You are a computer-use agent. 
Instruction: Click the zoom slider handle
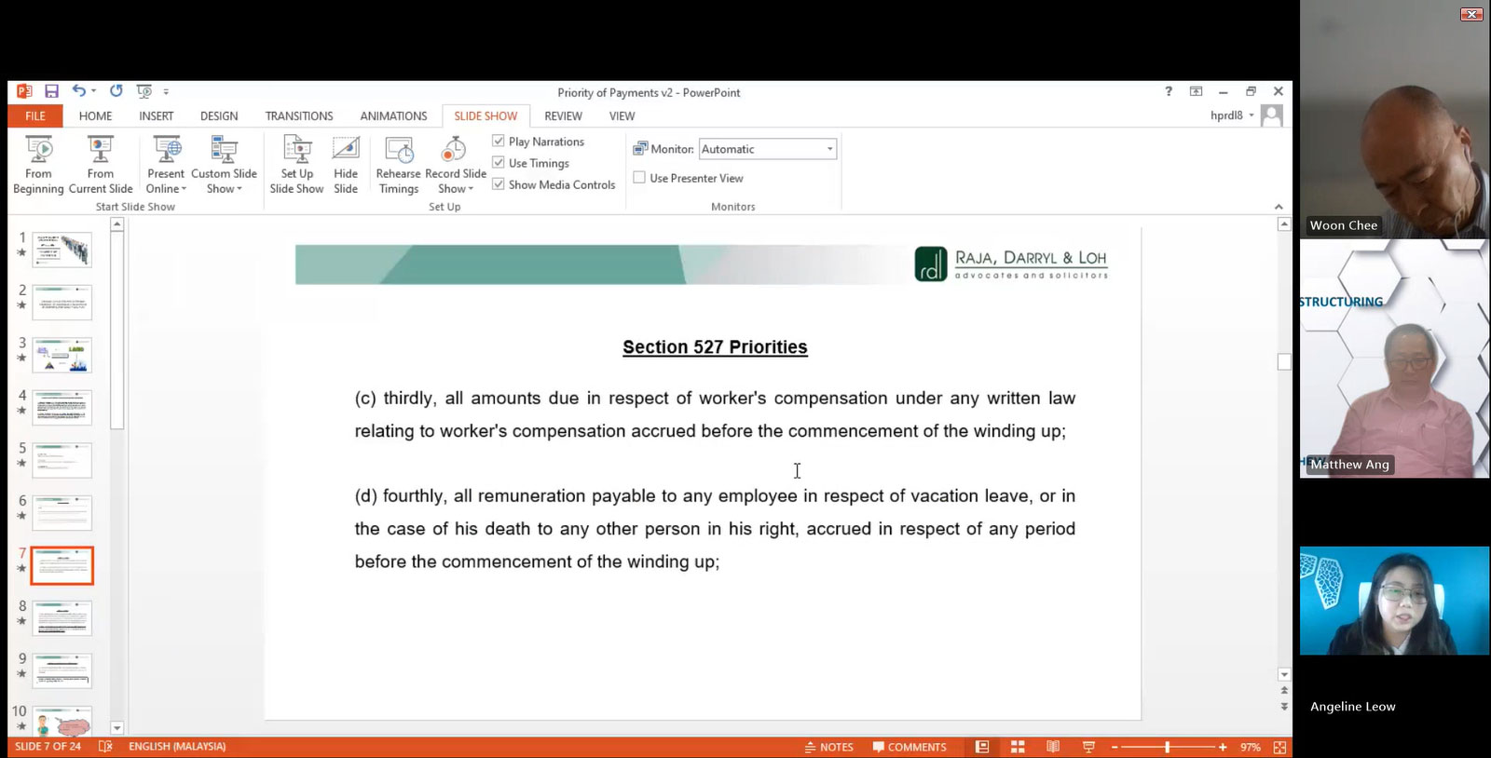pyautogui.click(x=1167, y=747)
